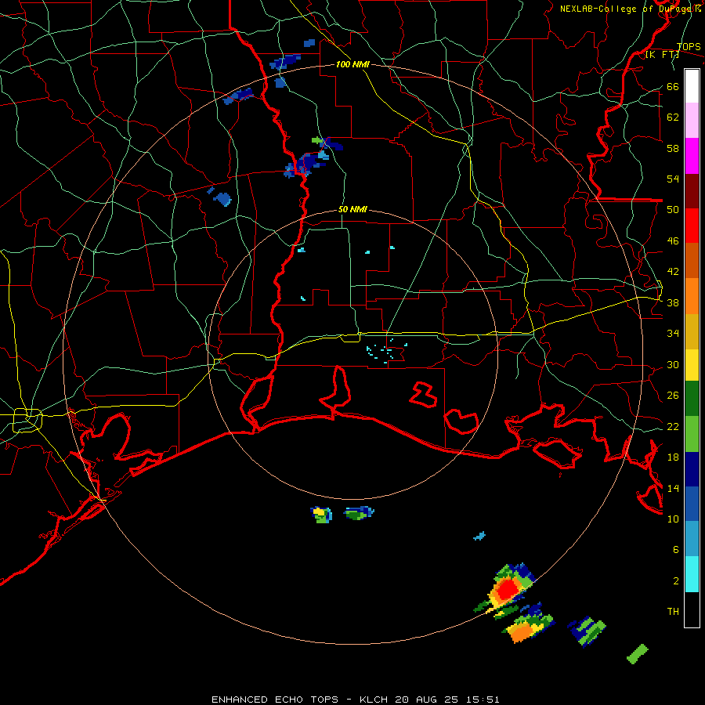This screenshot has height=705, width=705.
Task: Click the 22 value on the legend
Action: click(x=673, y=426)
